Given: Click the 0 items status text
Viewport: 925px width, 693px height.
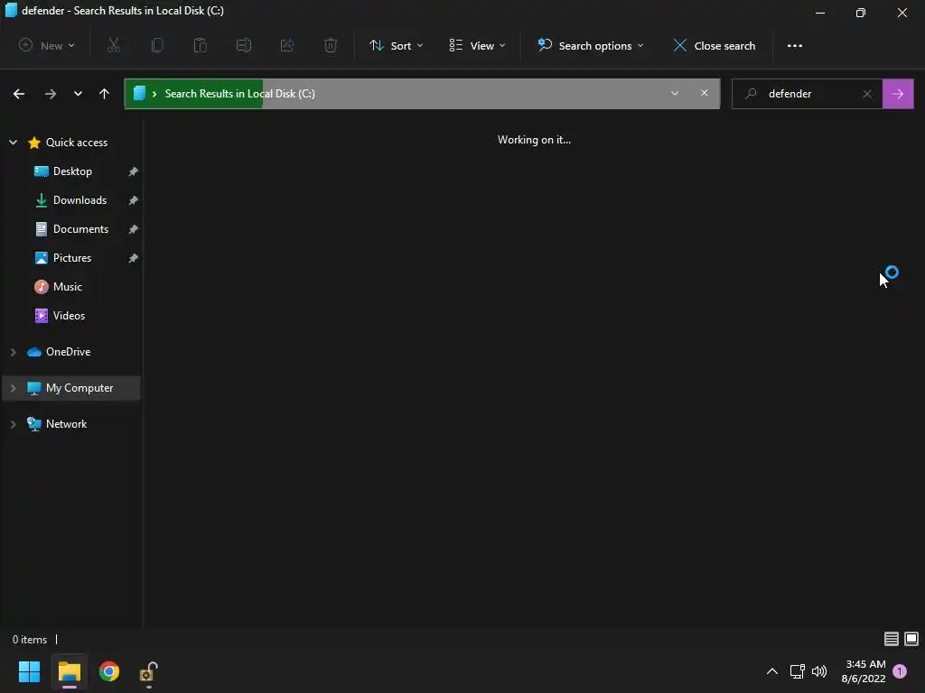Looking at the screenshot, I should 30,640.
